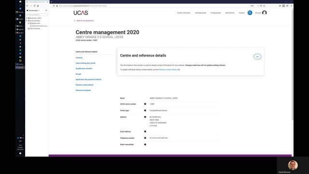Click the blue search icon in UCAS header
Screen dimensions: 309x174
pyautogui.click(x=250, y=13)
